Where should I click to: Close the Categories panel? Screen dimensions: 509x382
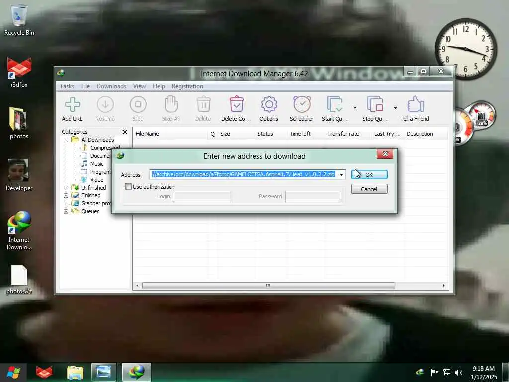coord(125,132)
